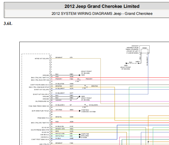
Task: Click the arrowhead ending the CAN BUS (-) wire
Action: (80, 137)
